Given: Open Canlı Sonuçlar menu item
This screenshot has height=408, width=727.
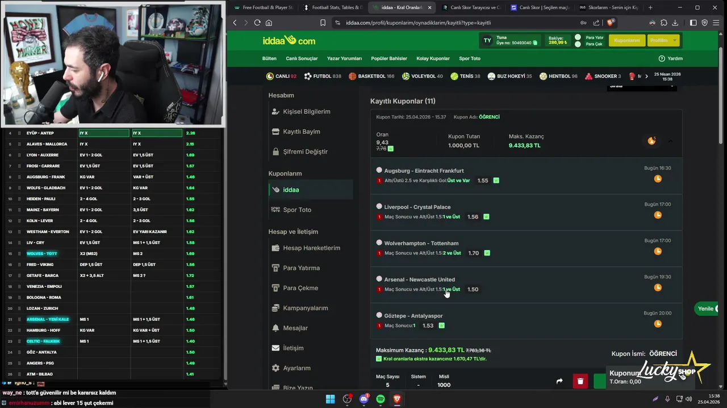Looking at the screenshot, I should [302, 58].
